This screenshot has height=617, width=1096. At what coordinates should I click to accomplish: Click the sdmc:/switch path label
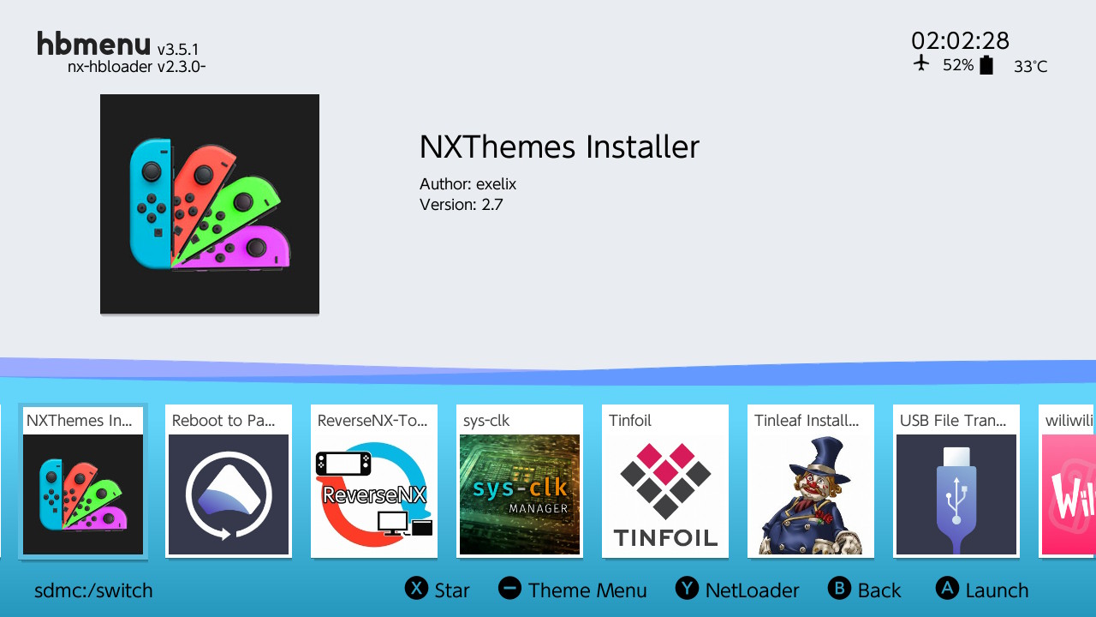click(x=93, y=590)
